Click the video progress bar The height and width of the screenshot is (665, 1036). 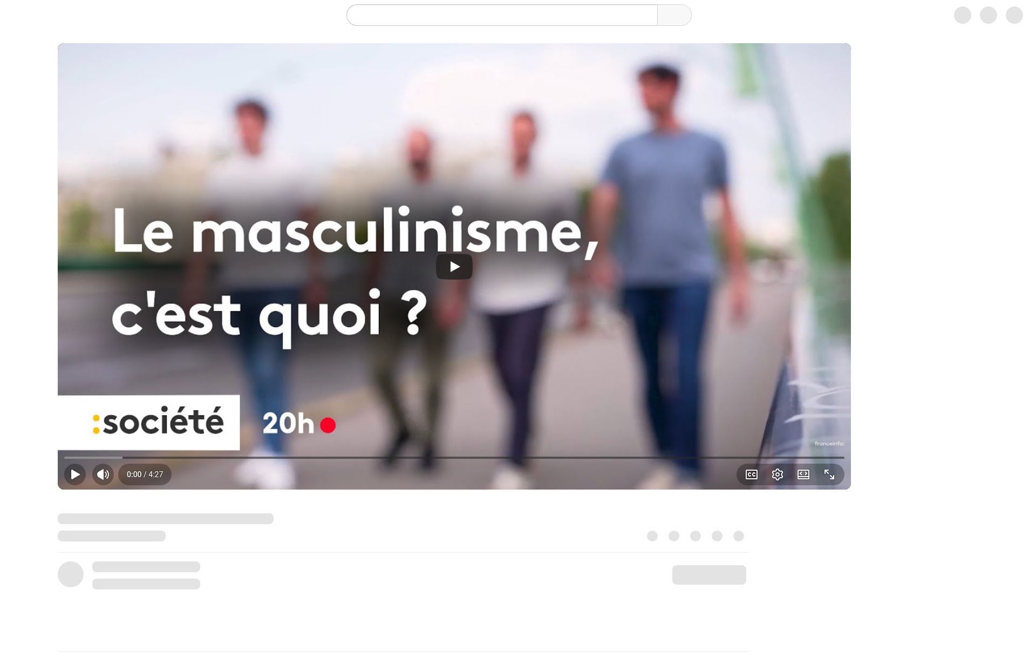click(454, 458)
